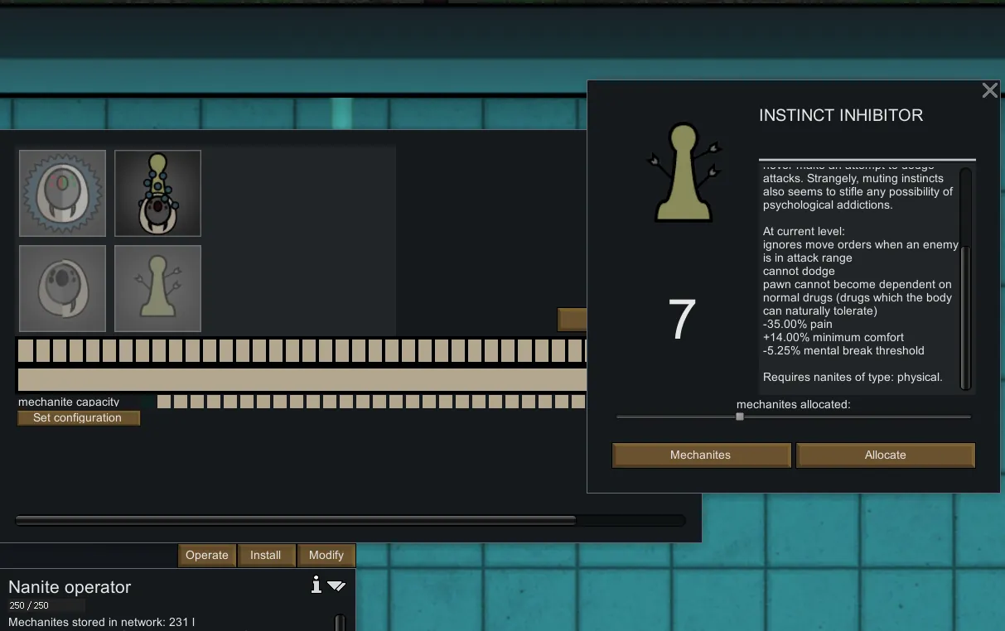Click the mechanites allocated slider handle

click(x=740, y=417)
